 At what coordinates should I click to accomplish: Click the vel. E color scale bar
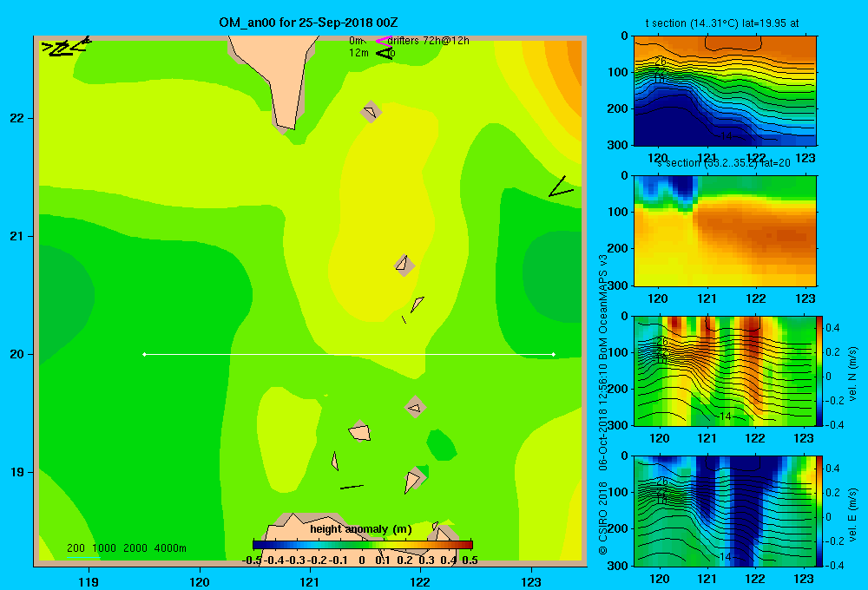click(x=819, y=511)
